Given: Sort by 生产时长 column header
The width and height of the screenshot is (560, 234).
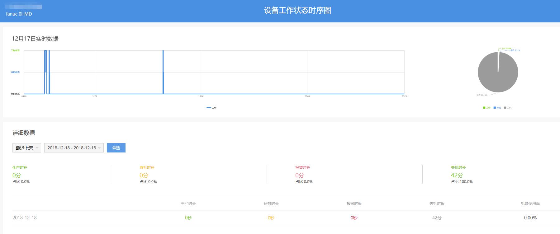Looking at the screenshot, I should [x=188, y=204].
